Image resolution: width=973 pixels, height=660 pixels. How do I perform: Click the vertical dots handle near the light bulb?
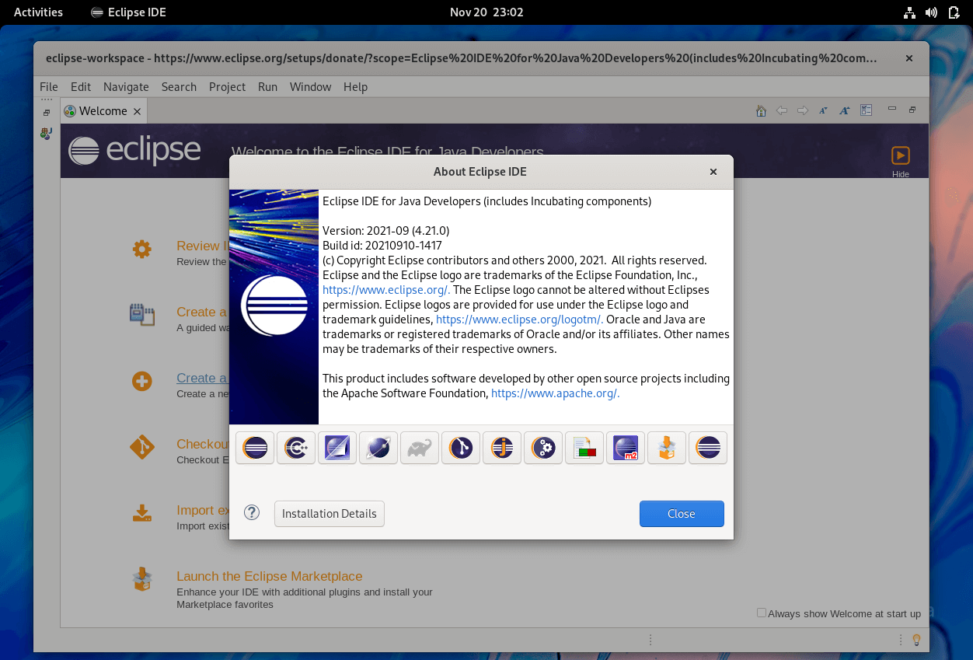(x=900, y=640)
